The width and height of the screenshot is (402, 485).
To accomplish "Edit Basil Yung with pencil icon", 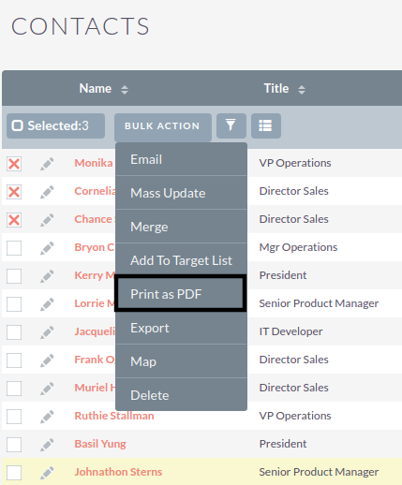I will click(x=47, y=445).
